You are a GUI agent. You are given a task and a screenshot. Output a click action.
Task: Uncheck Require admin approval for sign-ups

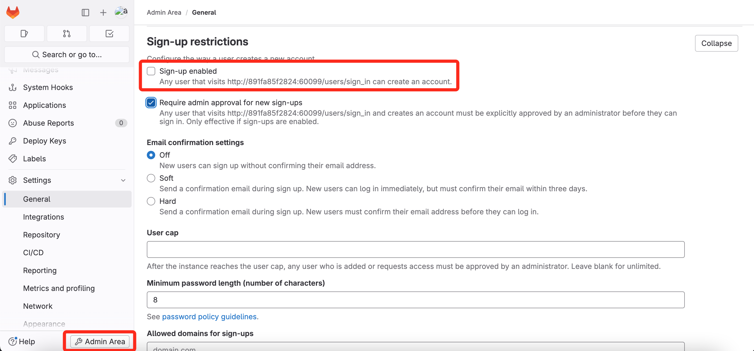pos(151,103)
